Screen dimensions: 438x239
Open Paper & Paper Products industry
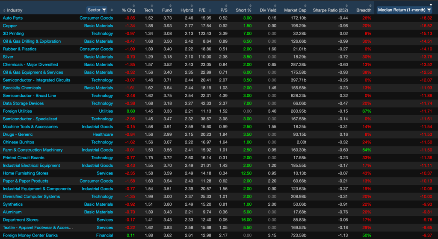[25, 181]
